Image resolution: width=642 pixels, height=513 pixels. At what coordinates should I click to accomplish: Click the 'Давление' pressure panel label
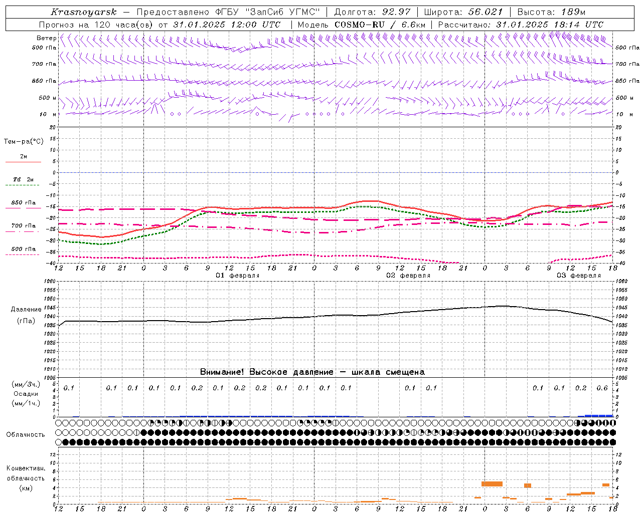26,310
